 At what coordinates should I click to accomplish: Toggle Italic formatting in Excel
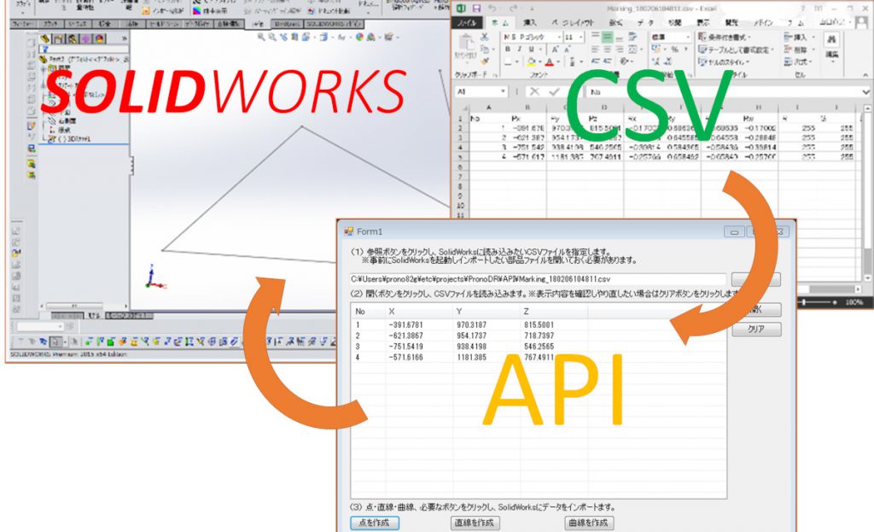click(520, 50)
